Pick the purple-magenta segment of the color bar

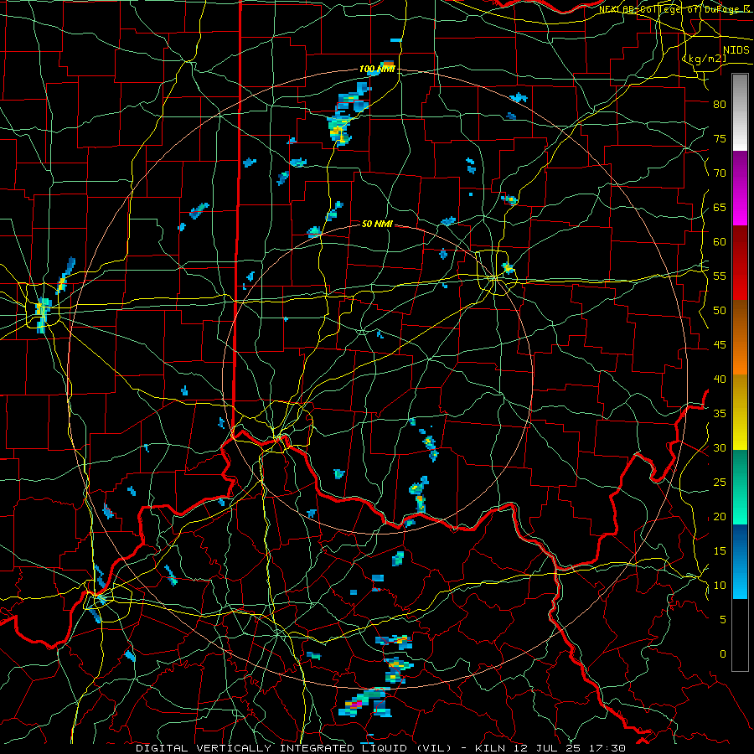740,188
